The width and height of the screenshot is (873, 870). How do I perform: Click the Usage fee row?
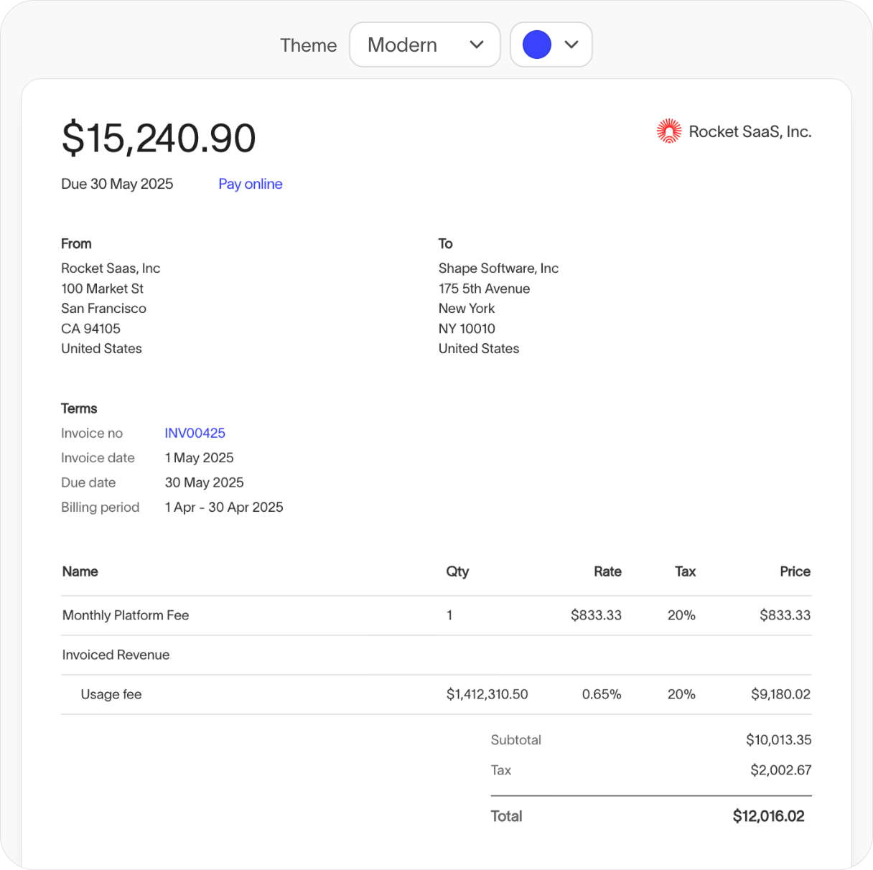(x=111, y=694)
